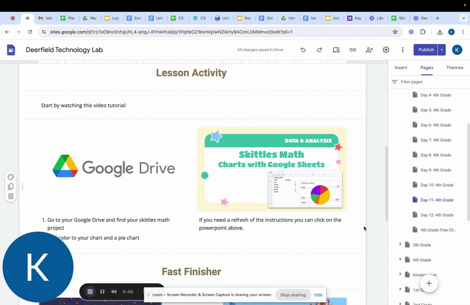
Task: Click Stop sharing in Loom bar
Action: 293,295
